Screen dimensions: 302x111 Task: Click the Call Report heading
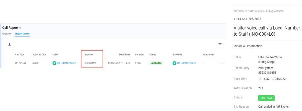[10, 28]
